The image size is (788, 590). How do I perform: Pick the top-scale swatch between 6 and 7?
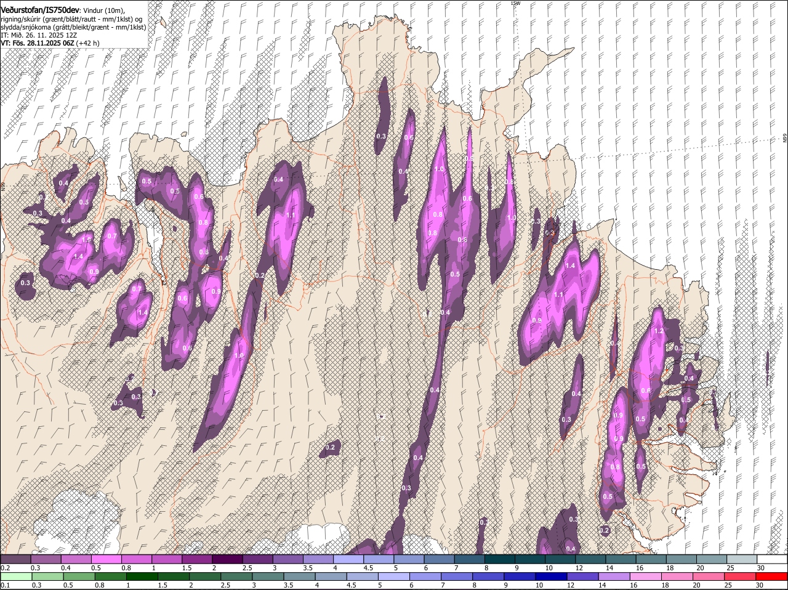click(x=440, y=559)
